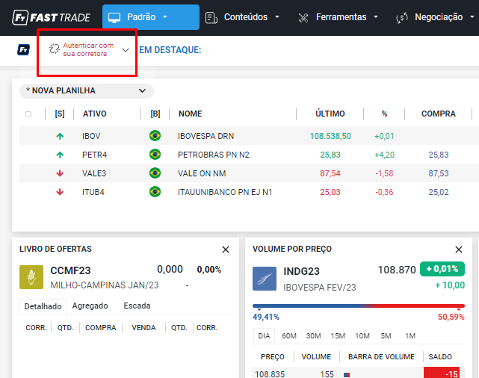The width and height of the screenshot is (479, 378).
Task: Click the Brazil flag in IBOV row
Action: click(155, 135)
